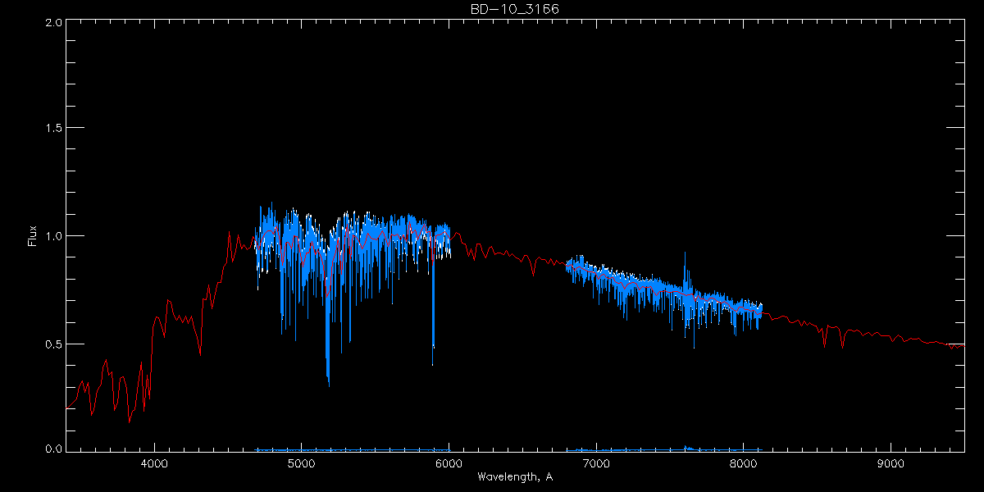Click the 6000 wavelength tick label
The image size is (984, 492).
pyautogui.click(x=449, y=462)
